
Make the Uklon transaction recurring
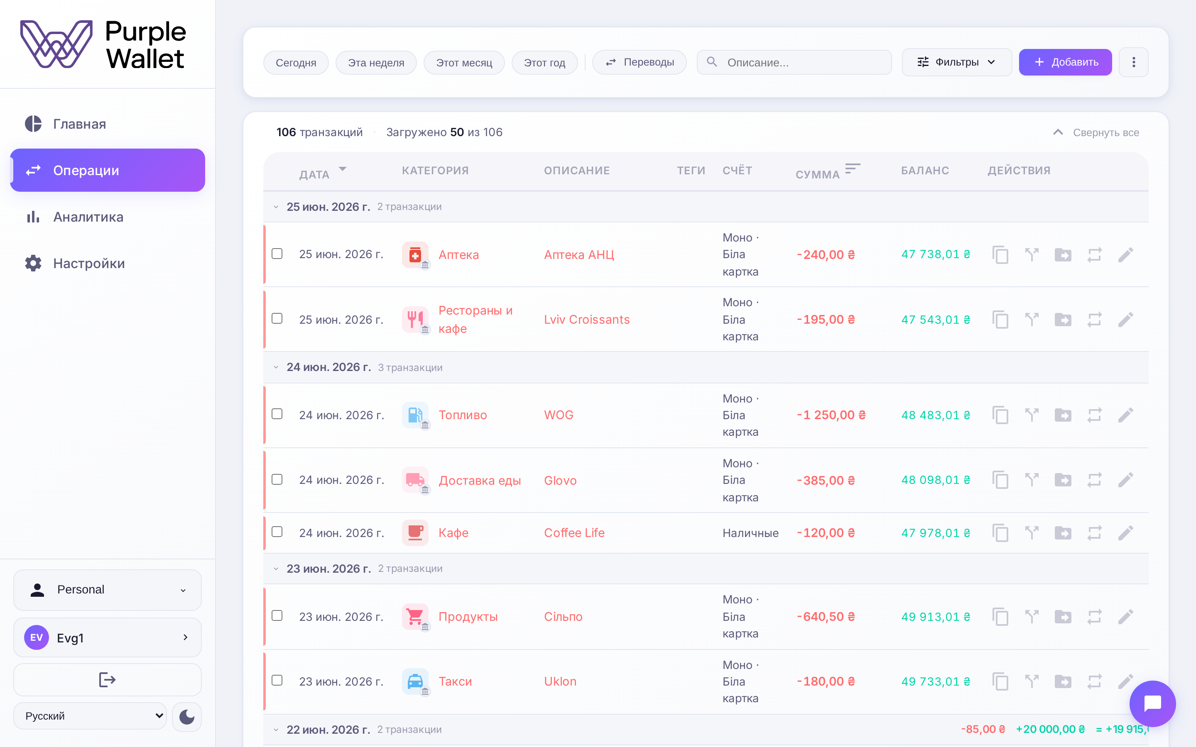tap(1094, 681)
